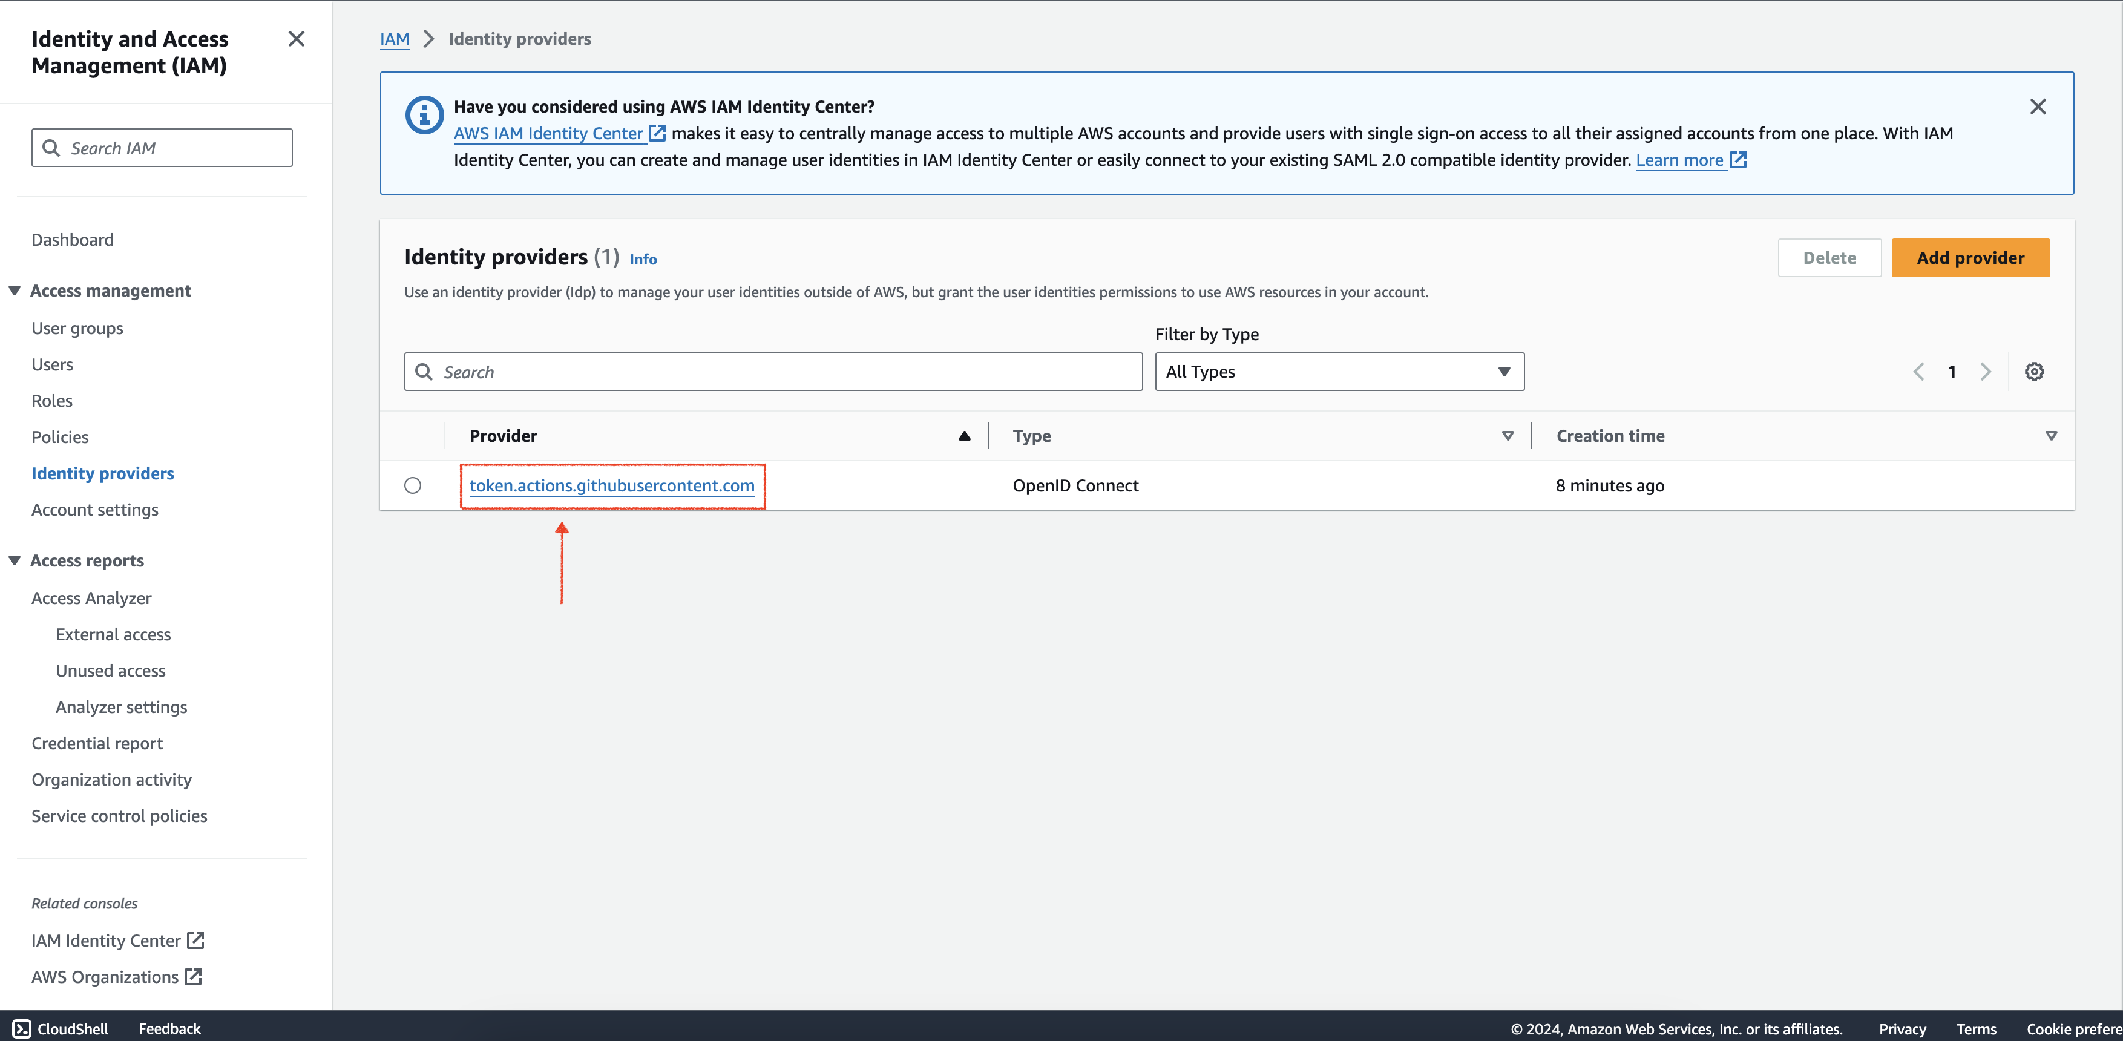Follow the Learn more link
The height and width of the screenshot is (1041, 2123).
[1679, 160]
